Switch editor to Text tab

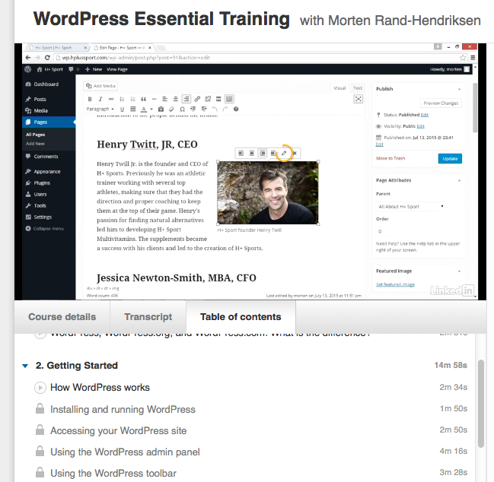point(358,88)
